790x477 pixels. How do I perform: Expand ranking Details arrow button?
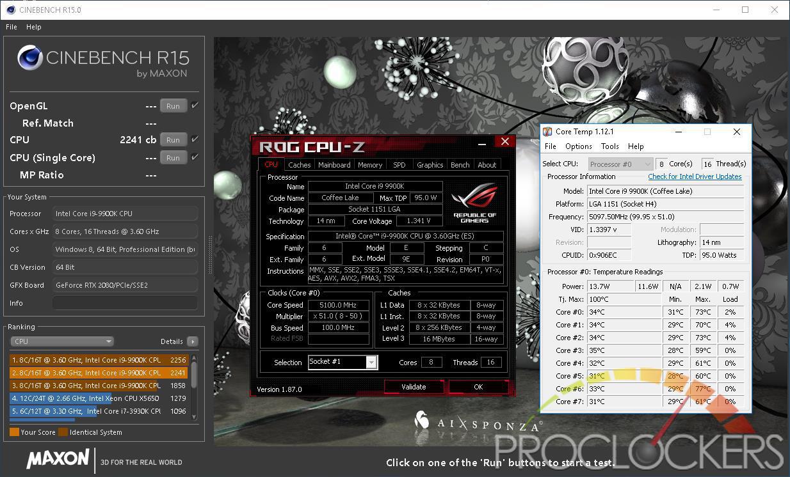192,341
